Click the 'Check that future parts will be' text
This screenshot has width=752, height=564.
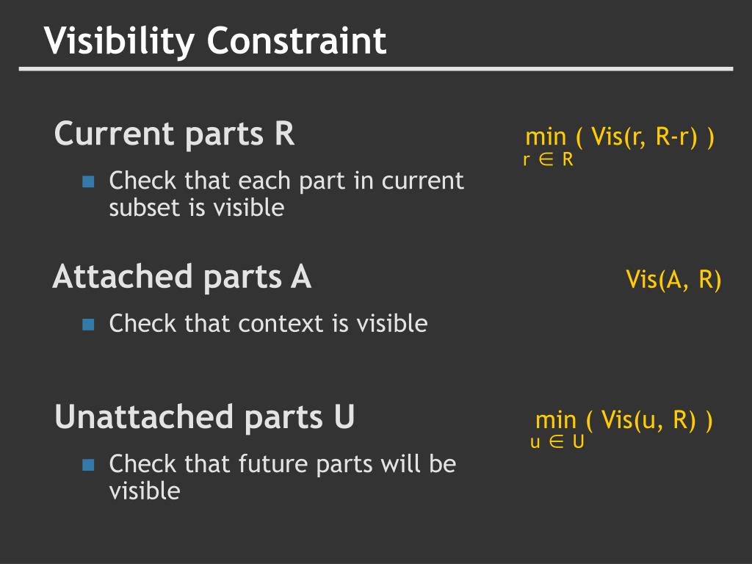[283, 464]
